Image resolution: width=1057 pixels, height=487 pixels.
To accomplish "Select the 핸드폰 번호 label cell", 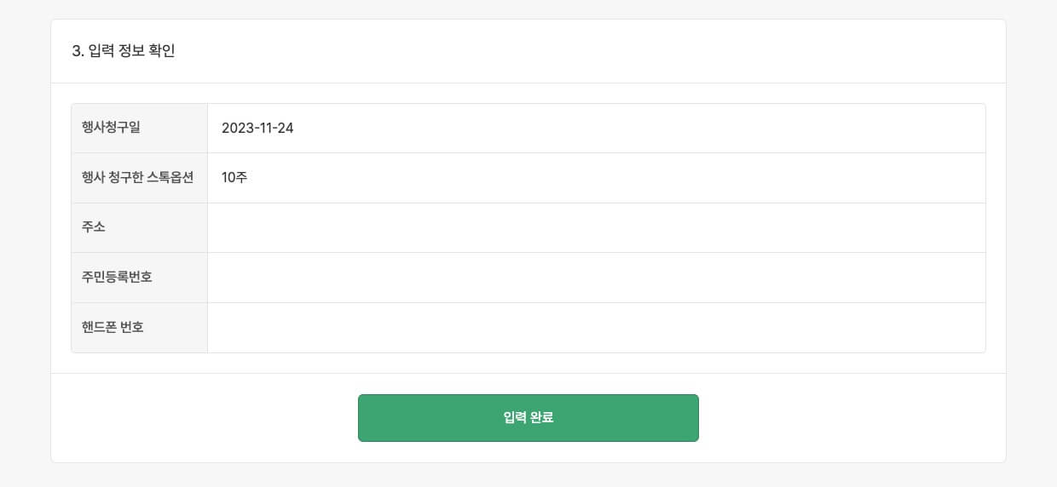I will [x=113, y=327].
